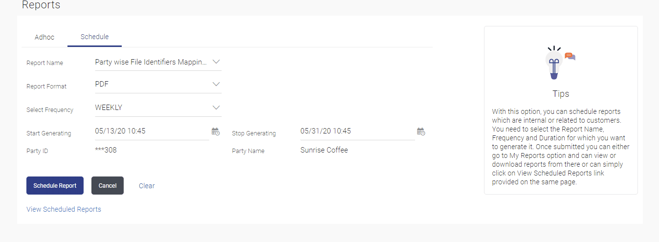This screenshot has width=659, height=242.
Task: Switch to the Adhoc tab
Action: [44, 37]
